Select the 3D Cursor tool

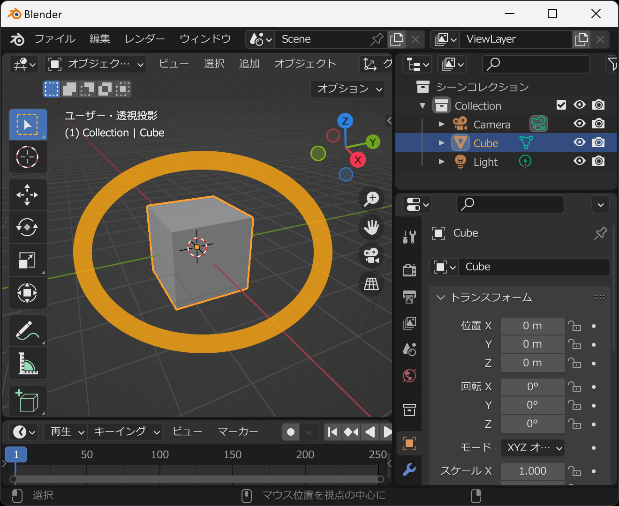tap(28, 157)
